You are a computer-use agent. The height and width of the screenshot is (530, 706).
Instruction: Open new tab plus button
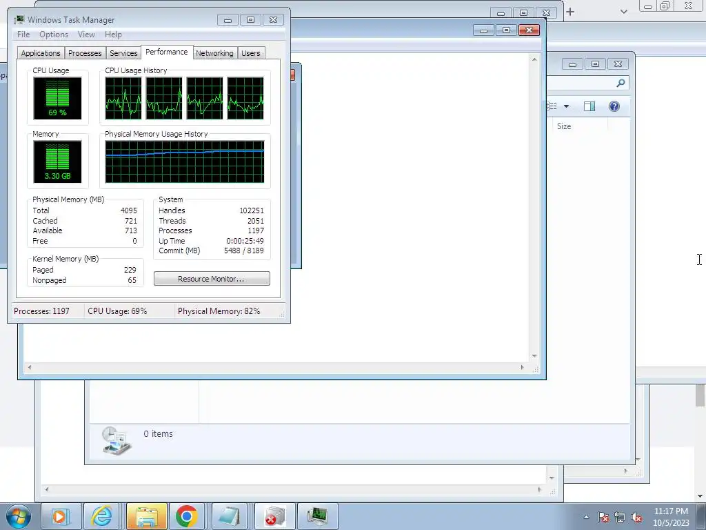pos(570,12)
